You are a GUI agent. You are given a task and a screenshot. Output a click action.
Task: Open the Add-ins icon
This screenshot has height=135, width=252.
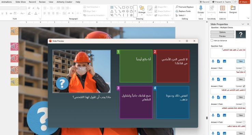pos(222,8)
